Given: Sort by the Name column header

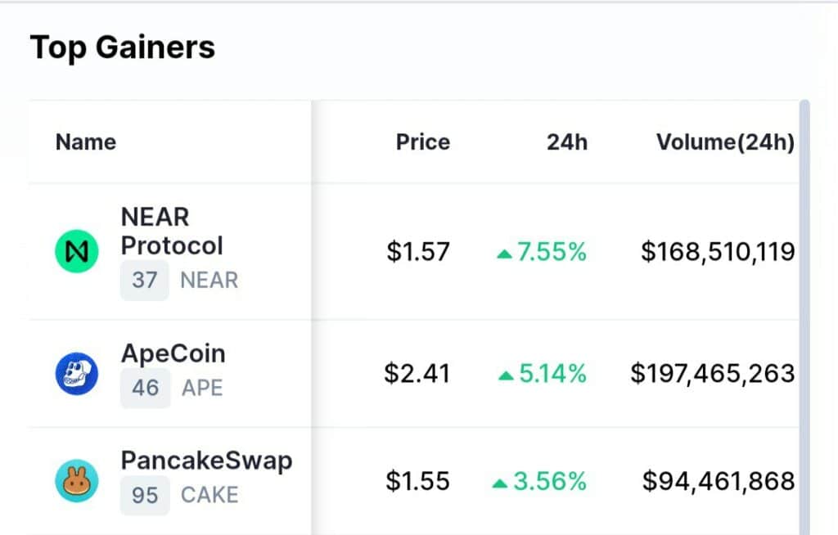Looking at the screenshot, I should click(85, 142).
